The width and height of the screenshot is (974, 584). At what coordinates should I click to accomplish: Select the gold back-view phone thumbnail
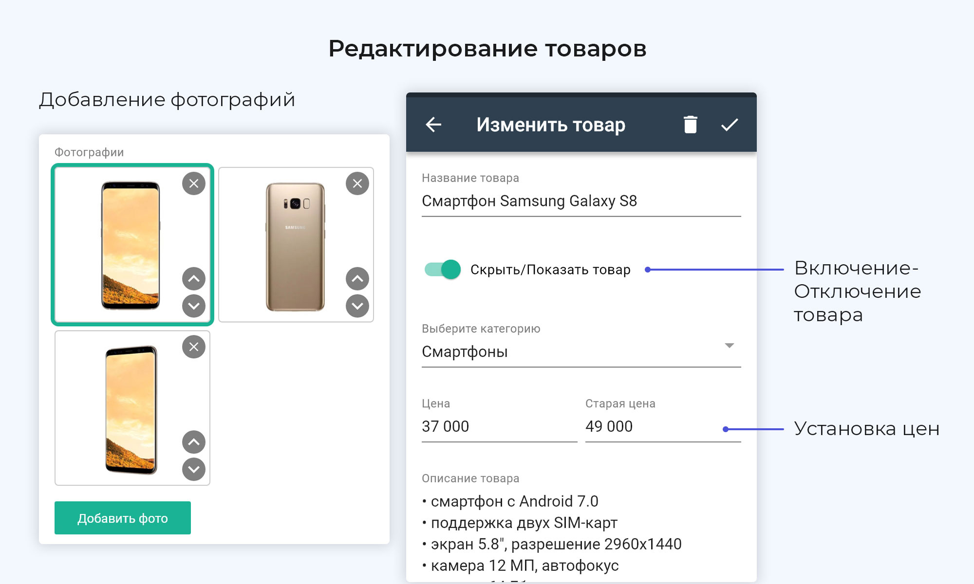[295, 246]
